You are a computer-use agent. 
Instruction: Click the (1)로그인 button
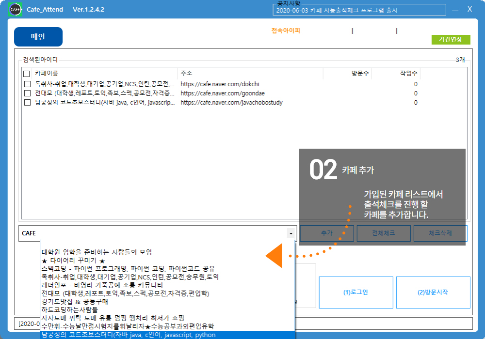coord(356,293)
